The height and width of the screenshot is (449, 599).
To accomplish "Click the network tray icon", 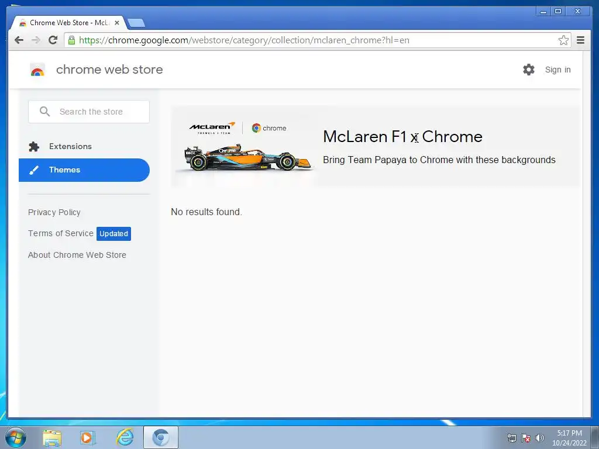I will pyautogui.click(x=511, y=438).
